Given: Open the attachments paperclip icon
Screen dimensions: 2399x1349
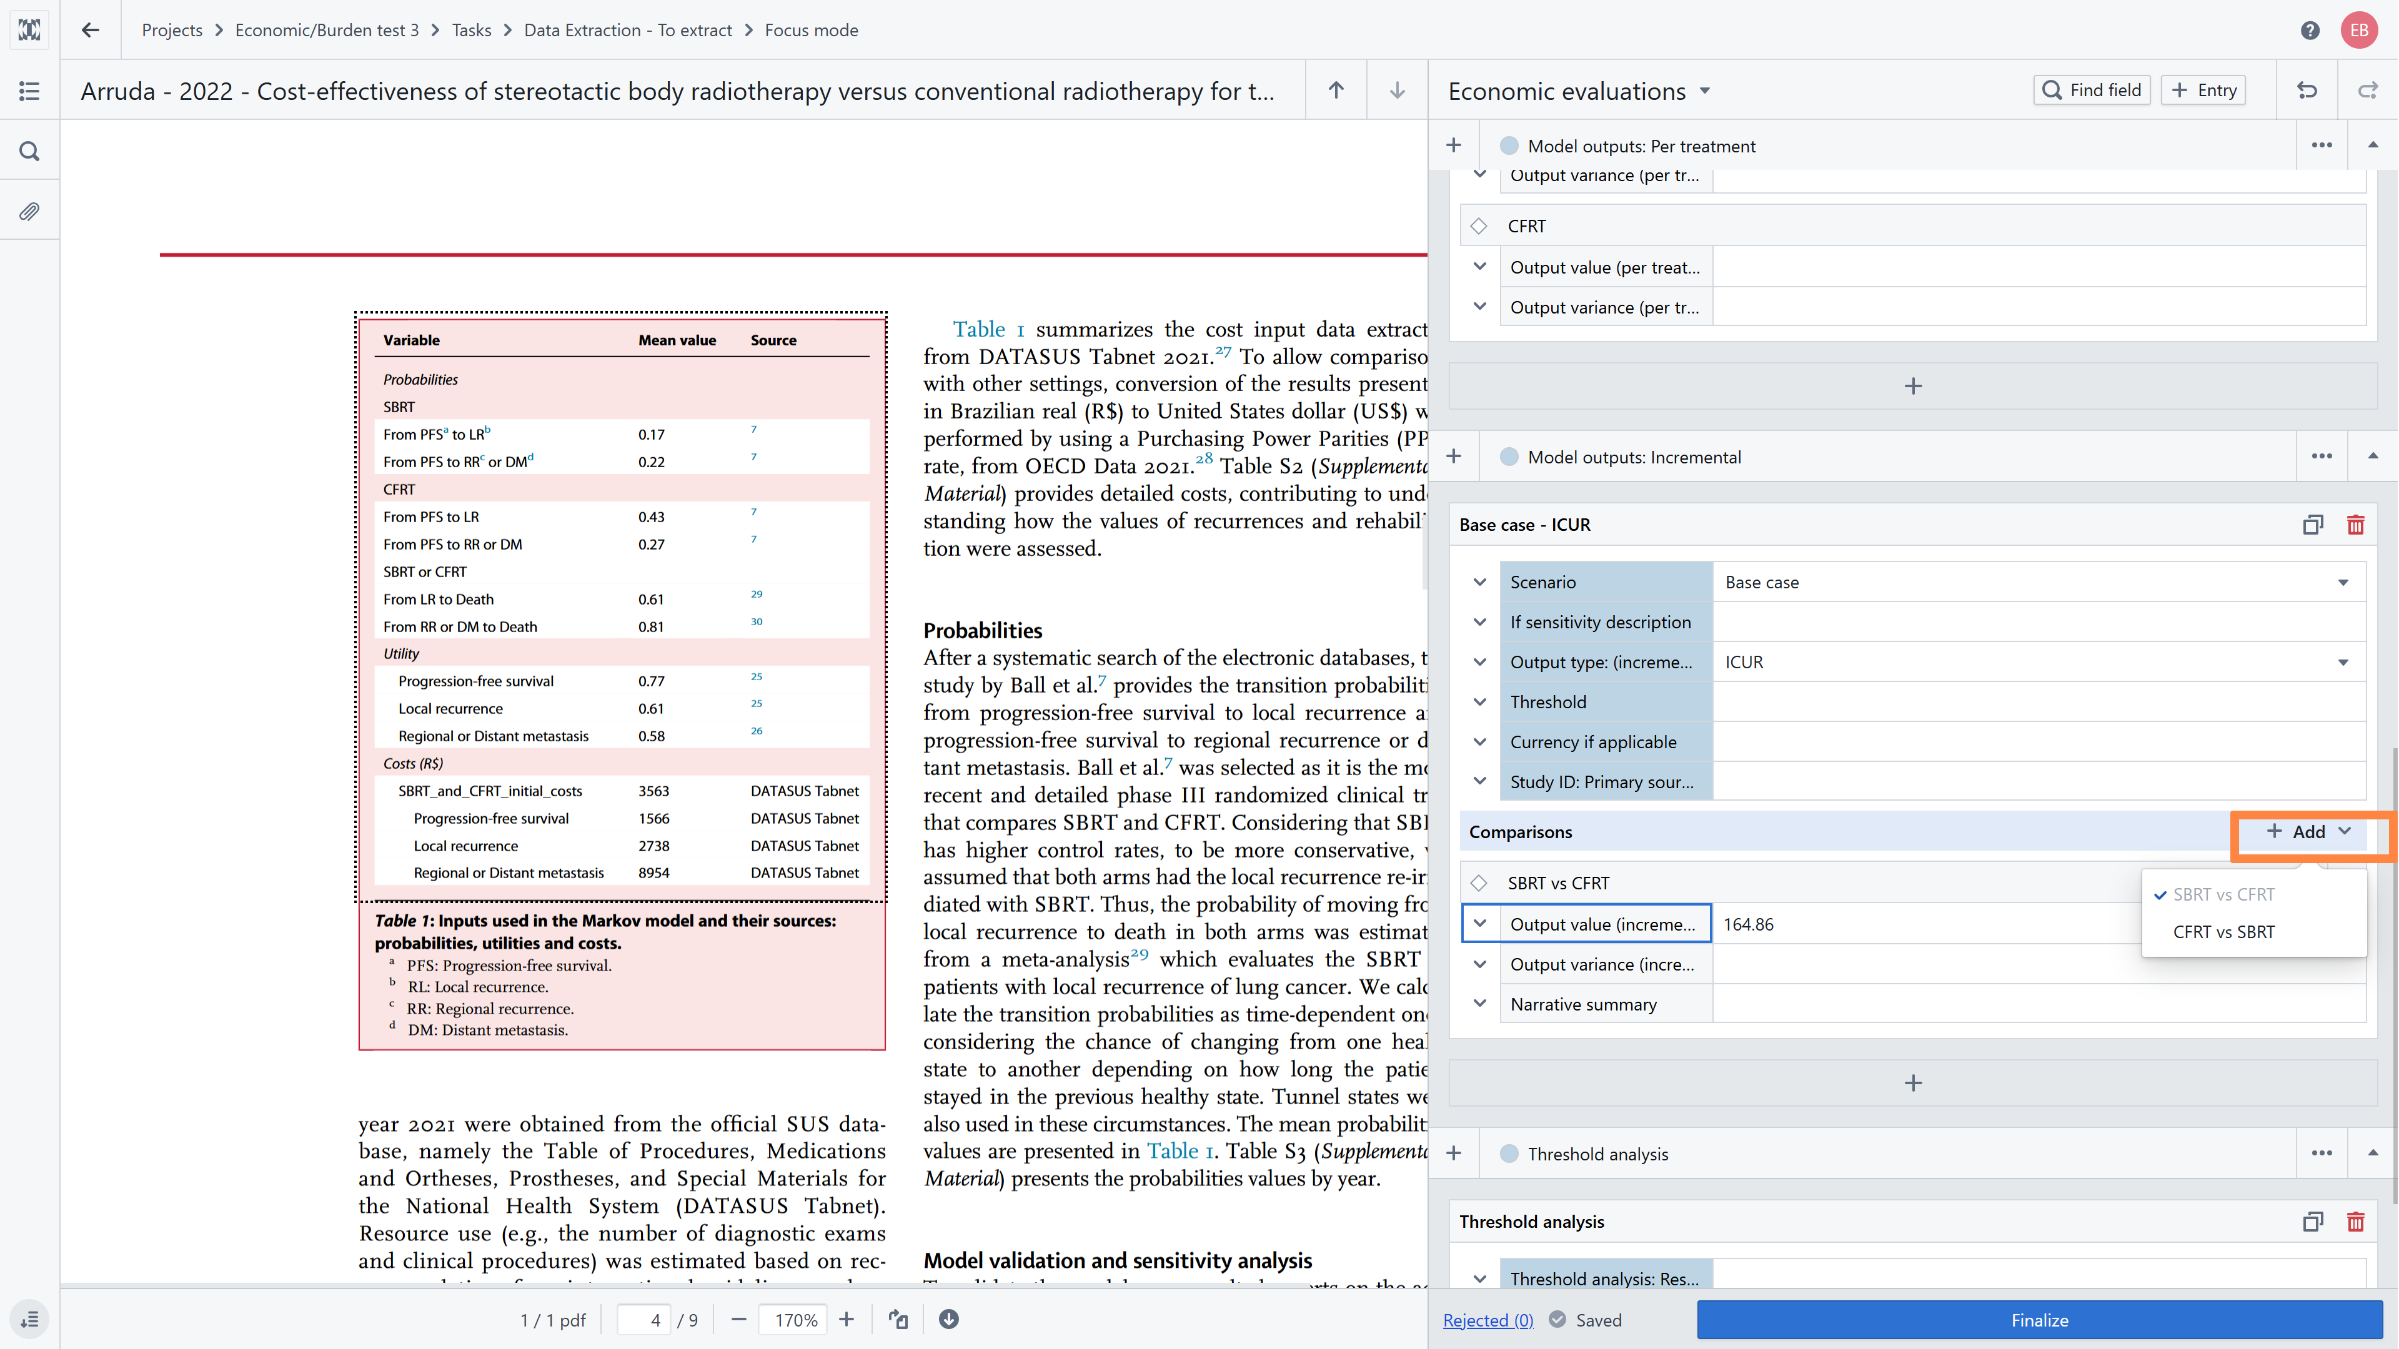Looking at the screenshot, I should pos(30,212).
